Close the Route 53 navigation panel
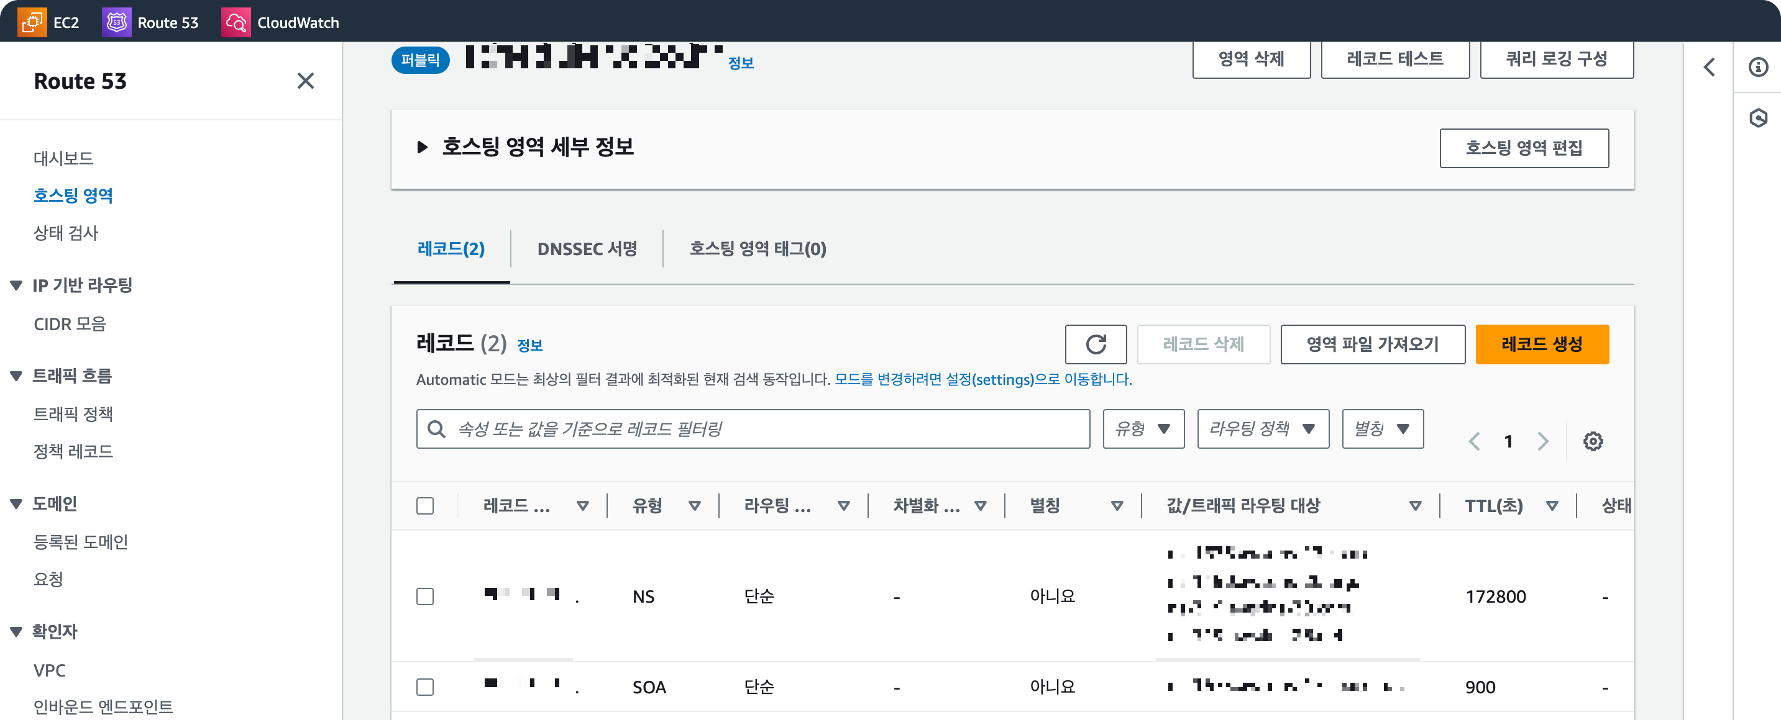Screen dimensions: 1781x720 (305, 81)
